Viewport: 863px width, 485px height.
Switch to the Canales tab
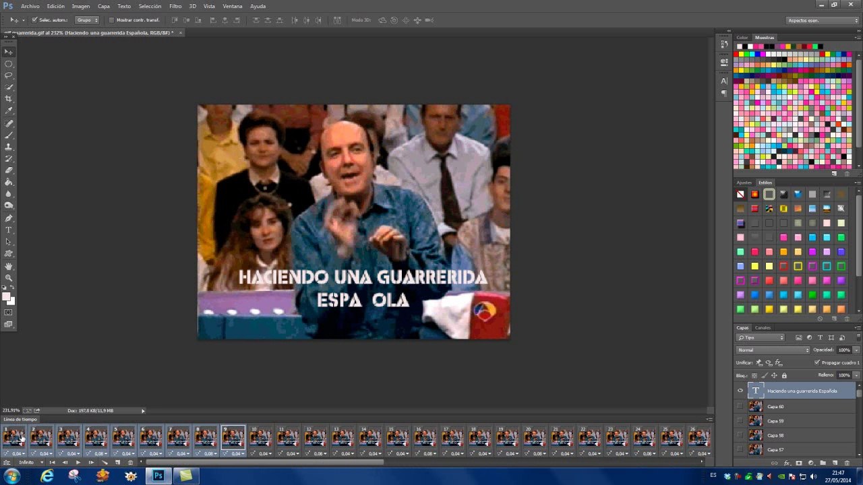(763, 327)
